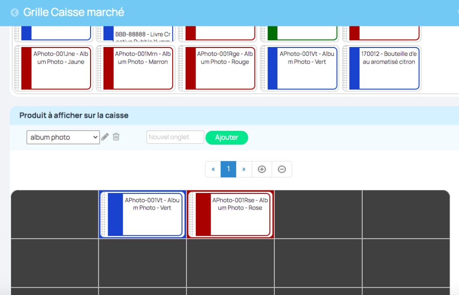Viewport: 459px width, 295px height.
Task: Click the drag handle of the APhoto-001Rge card
Action: coord(182,68)
